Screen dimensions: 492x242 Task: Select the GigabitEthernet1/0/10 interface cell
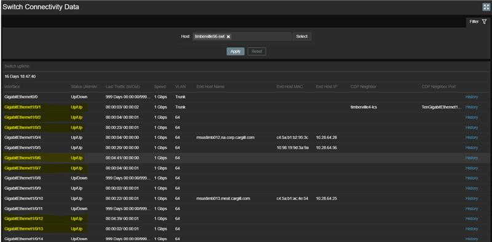point(24,199)
